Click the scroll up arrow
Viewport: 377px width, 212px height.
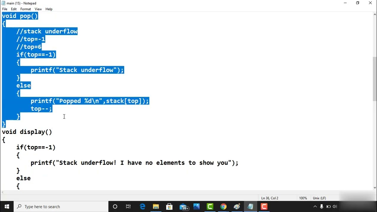click(x=375, y=15)
